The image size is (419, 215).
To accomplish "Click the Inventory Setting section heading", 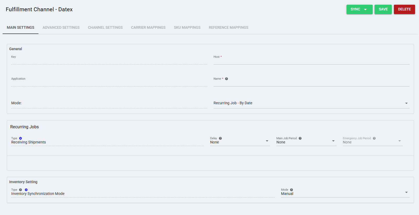I will coord(23,182).
